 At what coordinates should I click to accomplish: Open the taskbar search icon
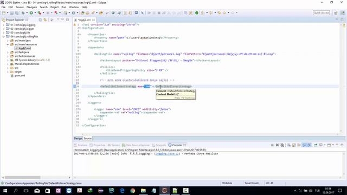16,191
